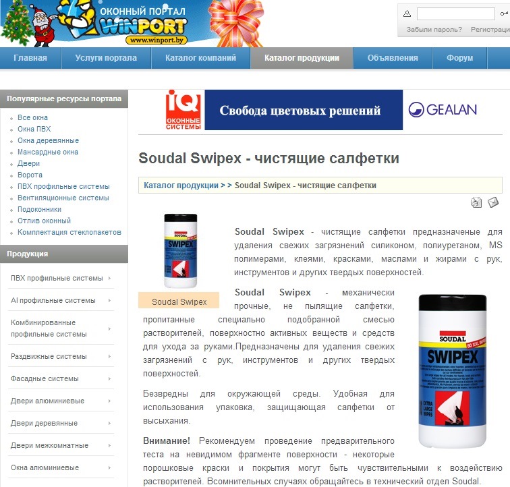This screenshot has width=510, height=487.
Task: Click the Soudal Swipex thumbnail caption
Action: point(179,302)
